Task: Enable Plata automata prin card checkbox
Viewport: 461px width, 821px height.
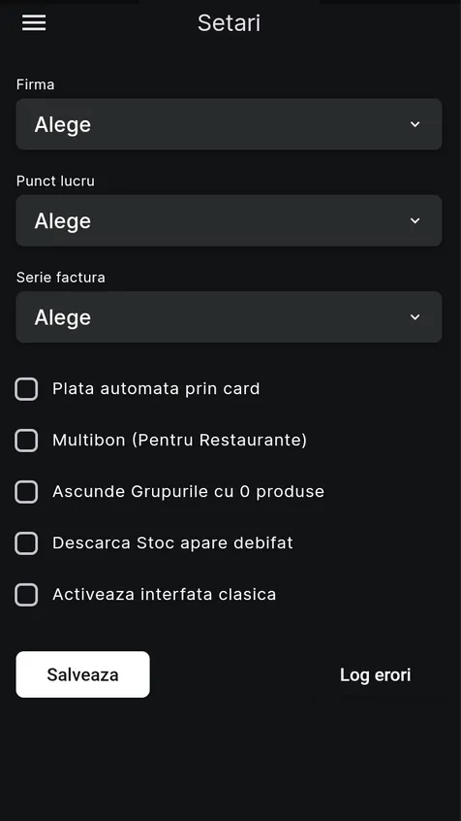Action: 26,389
